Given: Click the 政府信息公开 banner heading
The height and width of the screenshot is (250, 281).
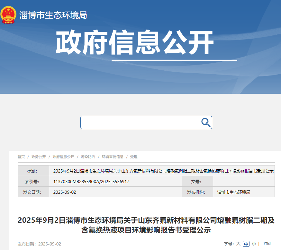Looking at the screenshot, I should pyautogui.click(x=134, y=43).
